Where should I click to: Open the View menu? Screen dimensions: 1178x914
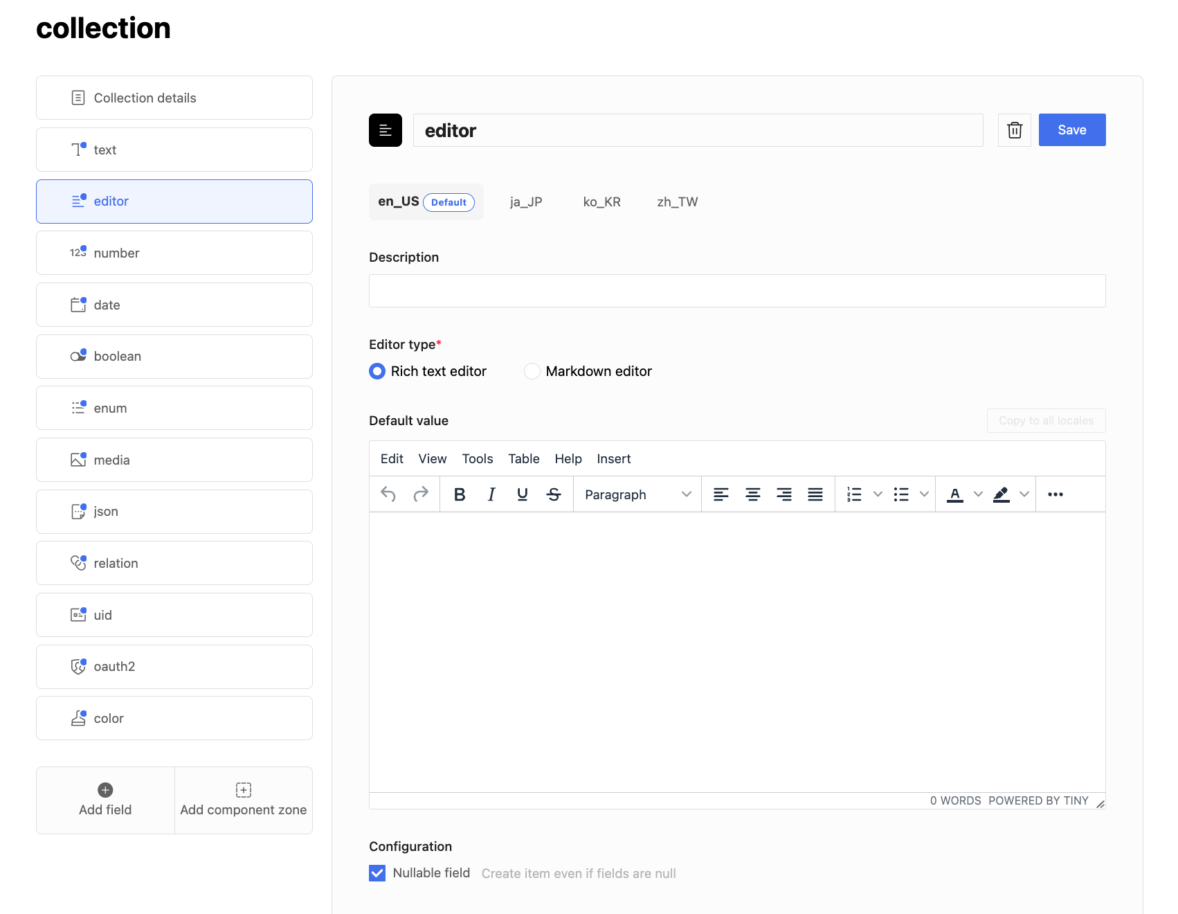[433, 459]
